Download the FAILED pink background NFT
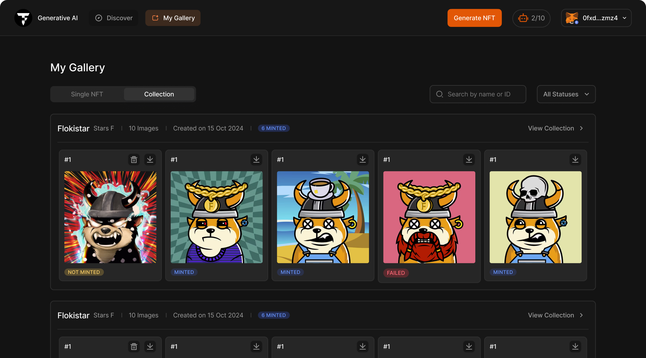 coord(469,160)
